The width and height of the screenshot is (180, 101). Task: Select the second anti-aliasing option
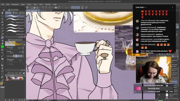tap(16, 56)
